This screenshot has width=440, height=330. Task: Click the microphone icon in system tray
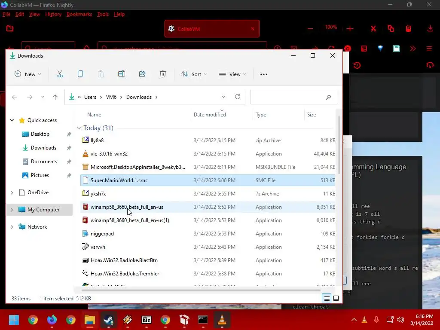[x=376, y=320]
